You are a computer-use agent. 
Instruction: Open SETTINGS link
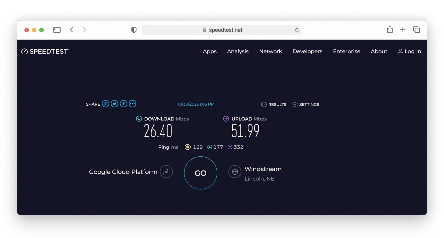pos(309,105)
